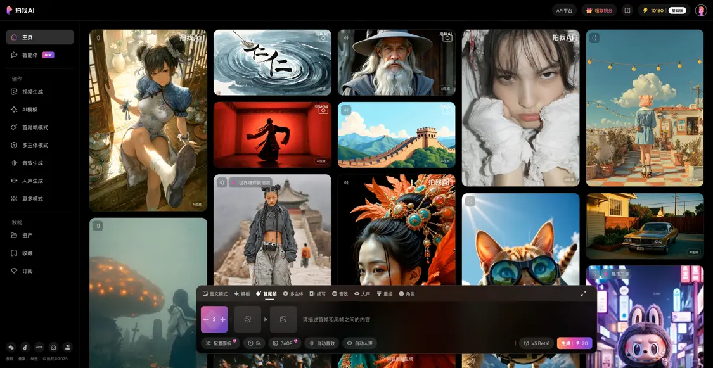The image size is (713, 368).
Task: Toggle sound icon on the old wizard video
Action: pos(346,38)
